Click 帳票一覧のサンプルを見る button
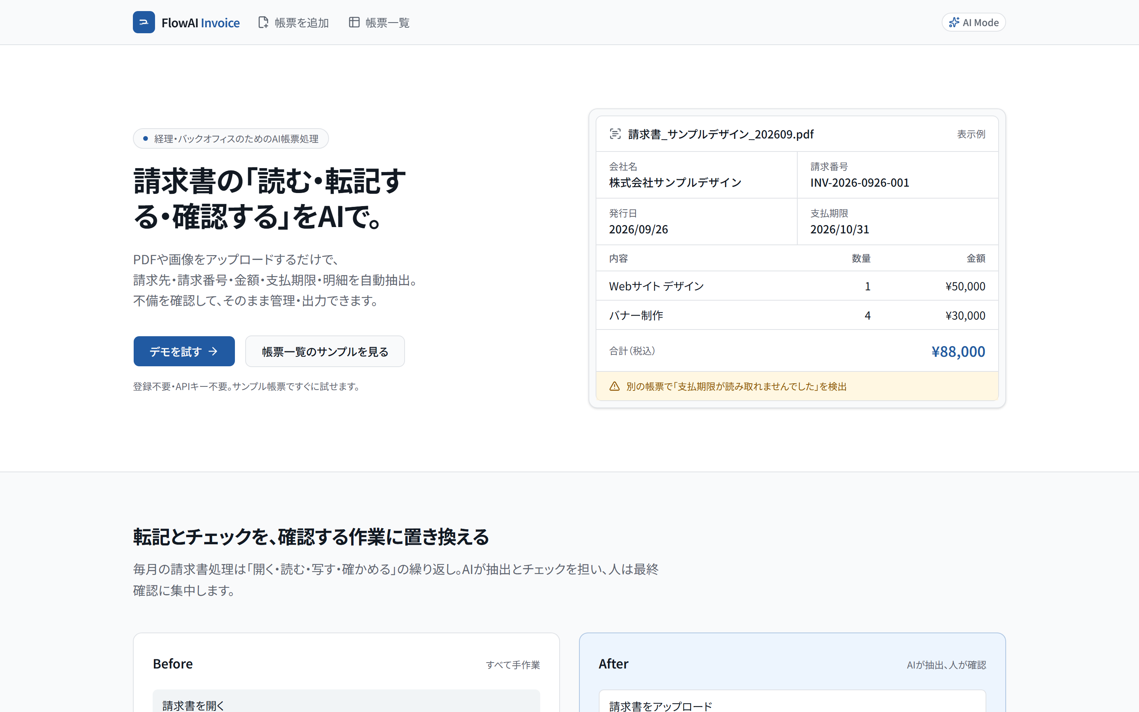Screen dimensions: 1139x712 (x=325, y=351)
